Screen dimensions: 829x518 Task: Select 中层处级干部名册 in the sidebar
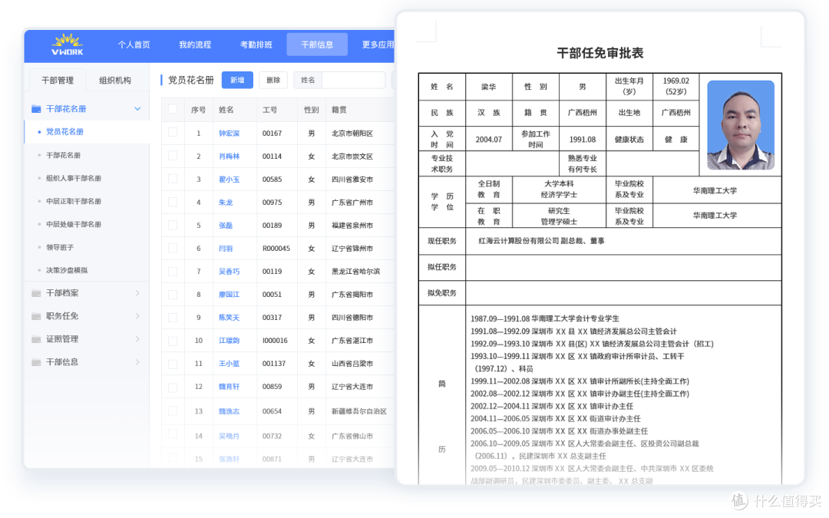(73, 224)
